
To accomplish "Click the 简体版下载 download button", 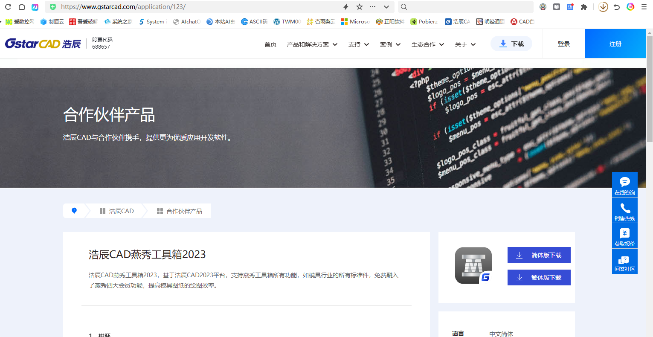I will pos(539,255).
